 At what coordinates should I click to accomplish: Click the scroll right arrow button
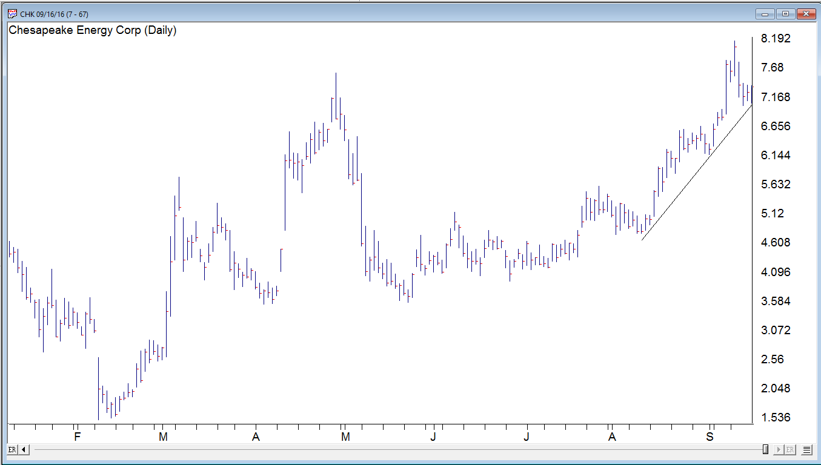click(778, 449)
